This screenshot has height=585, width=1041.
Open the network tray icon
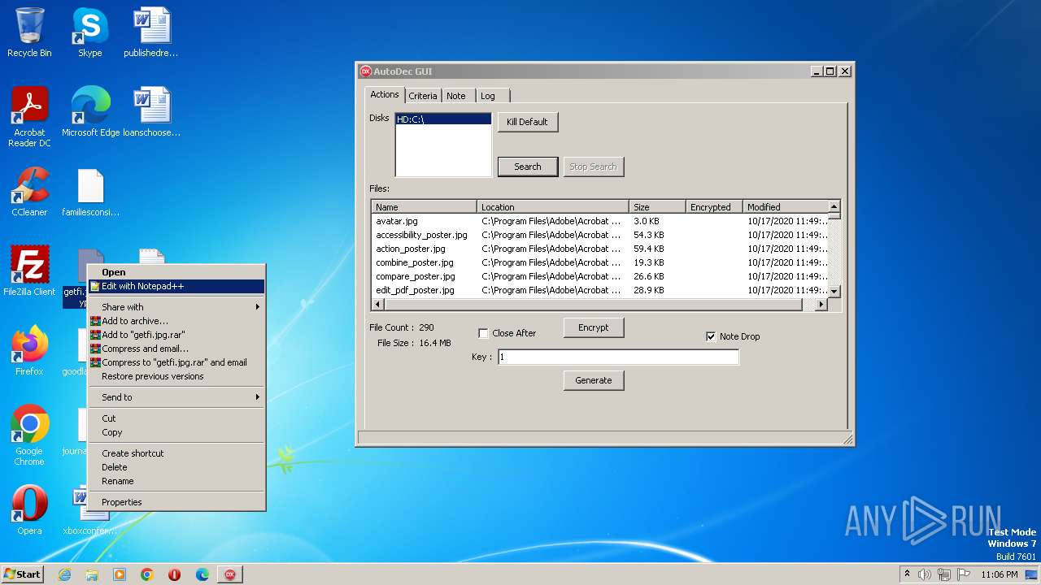[x=944, y=574]
